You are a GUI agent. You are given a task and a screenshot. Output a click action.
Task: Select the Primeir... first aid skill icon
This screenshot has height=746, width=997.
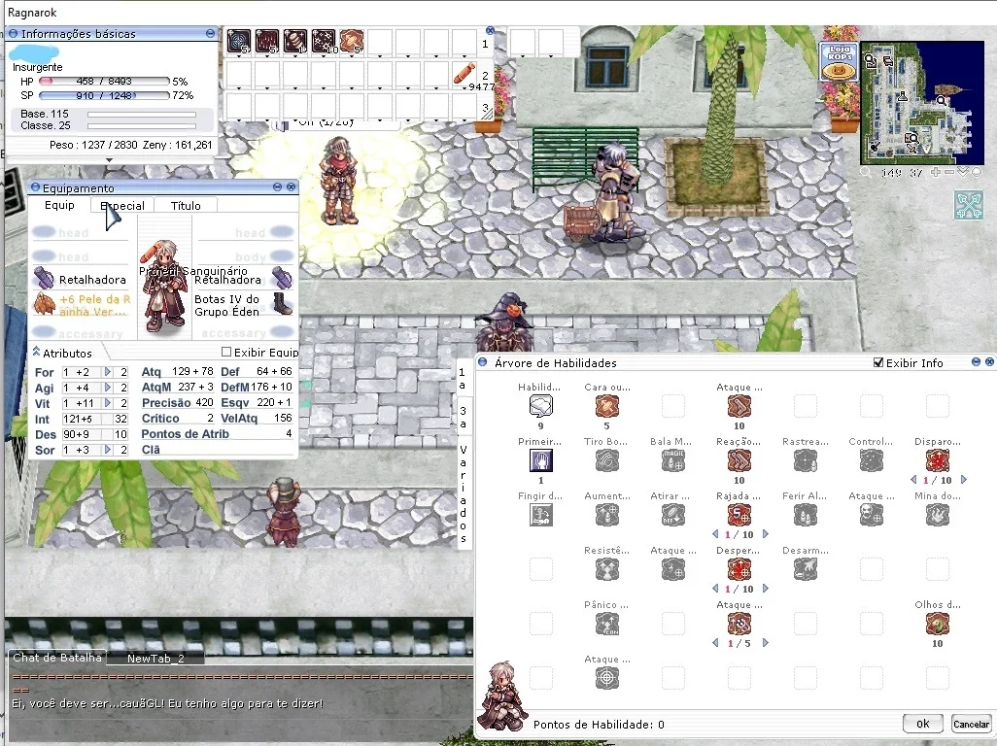pos(541,460)
